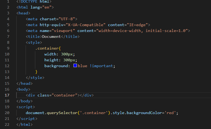Screen dimensions: 211x129
Task: Click 'querySelector' in the script line
Action: click(x=62, y=113)
